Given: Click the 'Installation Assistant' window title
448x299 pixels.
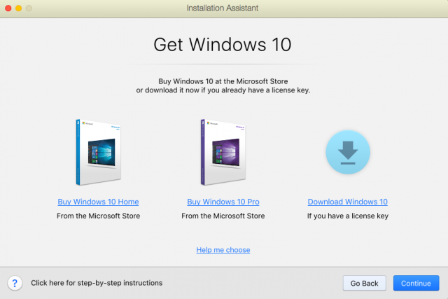Looking at the screenshot, I should [223, 8].
